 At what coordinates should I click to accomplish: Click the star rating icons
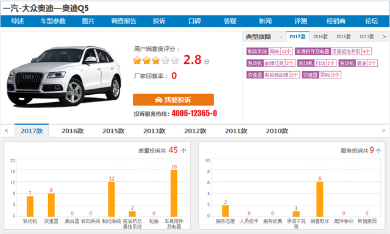(156, 60)
